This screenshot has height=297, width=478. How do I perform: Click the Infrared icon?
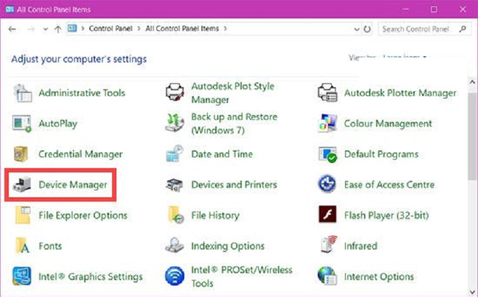pyautogui.click(x=329, y=245)
